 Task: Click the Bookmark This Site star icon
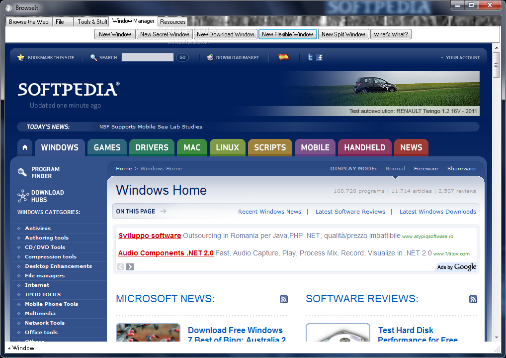pyautogui.click(x=21, y=58)
